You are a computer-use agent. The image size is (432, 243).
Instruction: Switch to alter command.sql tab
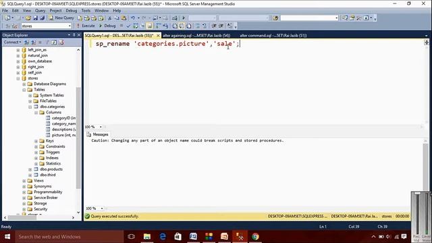tap(273, 35)
